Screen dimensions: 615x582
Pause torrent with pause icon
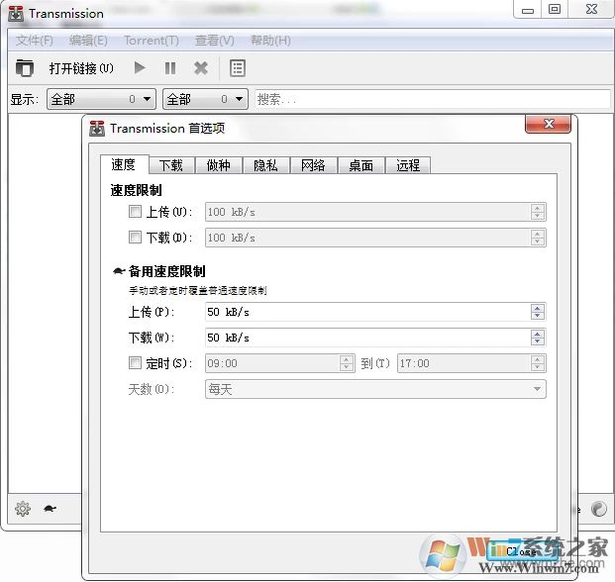[x=170, y=68]
